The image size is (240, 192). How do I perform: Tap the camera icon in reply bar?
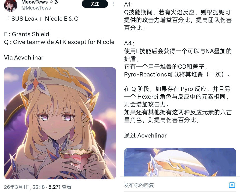click(232, 185)
